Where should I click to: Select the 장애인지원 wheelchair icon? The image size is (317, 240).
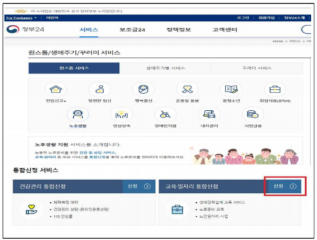point(165,114)
